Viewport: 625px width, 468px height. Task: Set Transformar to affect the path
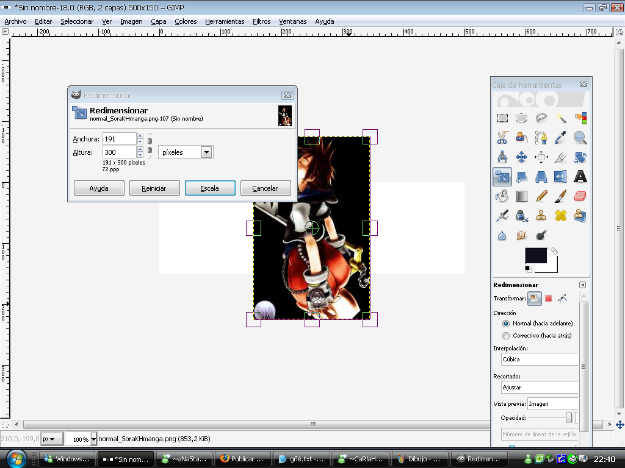coord(562,299)
